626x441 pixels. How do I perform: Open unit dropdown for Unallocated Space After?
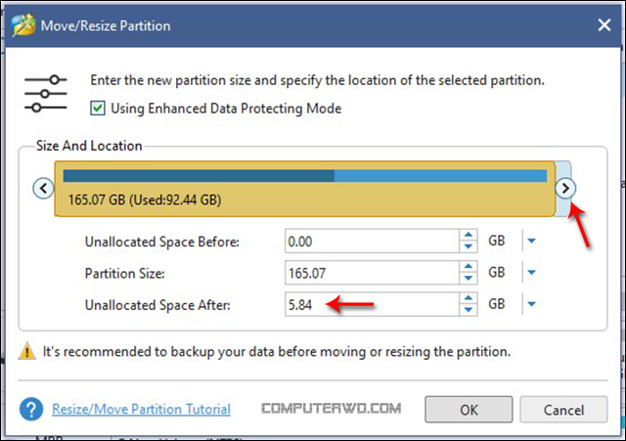tap(531, 304)
